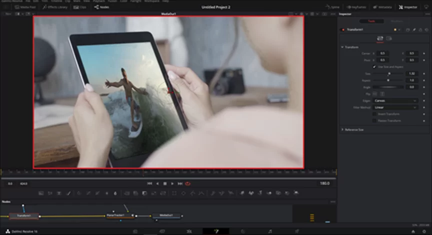Add a Merge node from the toolbar

[x=126, y=193]
